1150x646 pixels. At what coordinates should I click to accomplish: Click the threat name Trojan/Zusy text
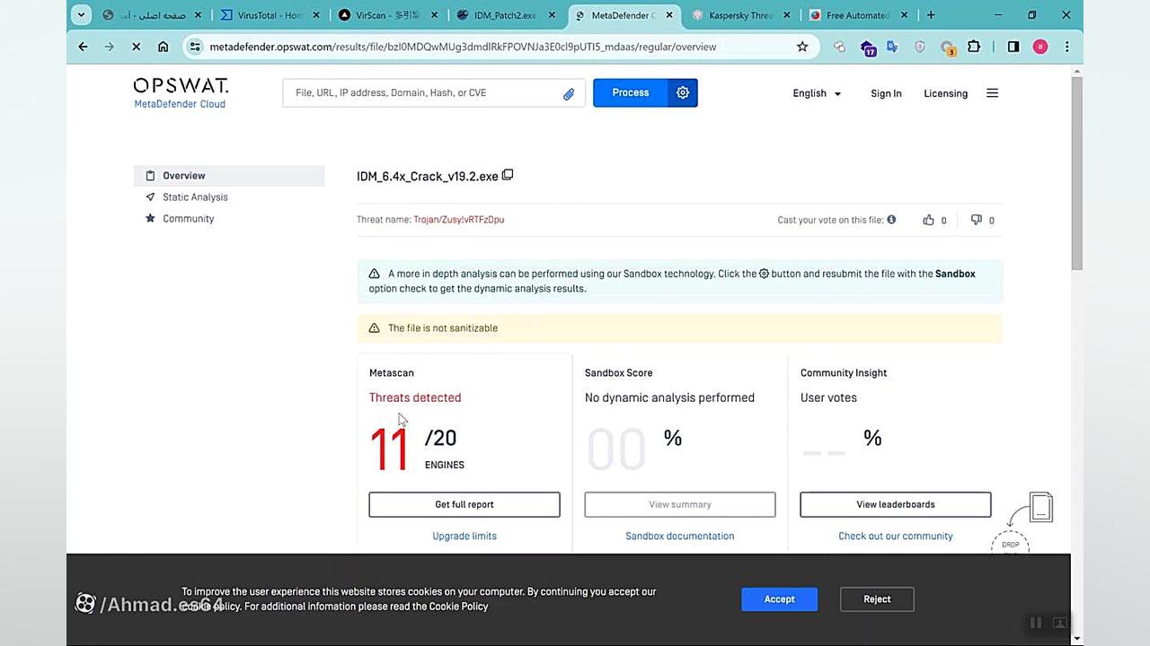tap(458, 220)
